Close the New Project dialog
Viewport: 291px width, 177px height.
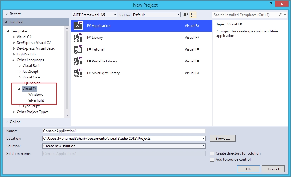282,4
